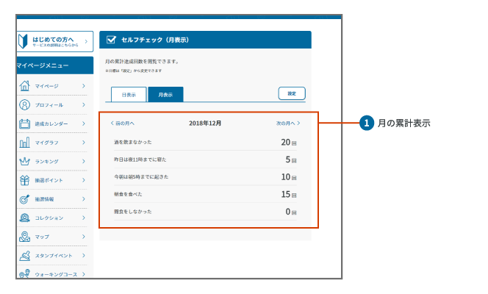This screenshot has height=294, width=488.
Task: Click the person icon for プロフィール
Action: [24, 105]
